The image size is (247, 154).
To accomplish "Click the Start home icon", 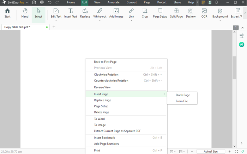I will (x=7, y=13).
